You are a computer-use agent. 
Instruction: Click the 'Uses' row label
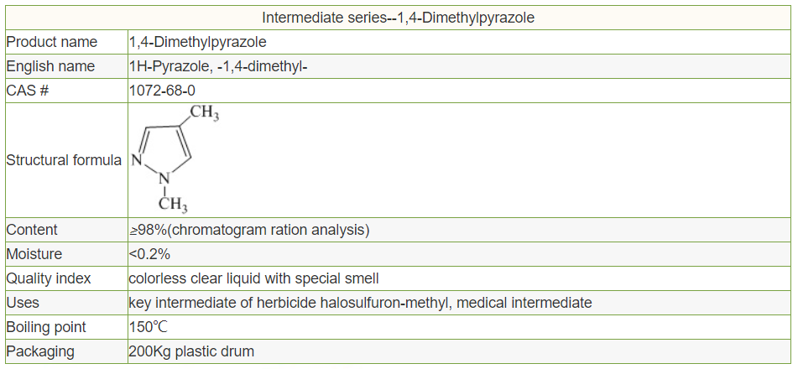[x=23, y=303]
